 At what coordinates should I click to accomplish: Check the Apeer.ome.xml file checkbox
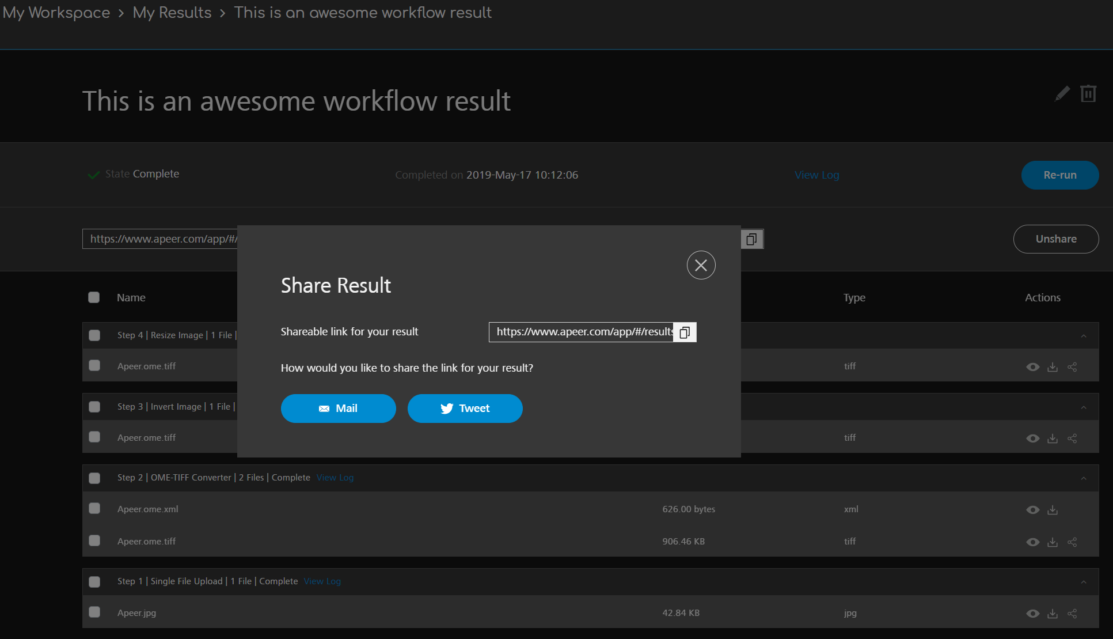[94, 508]
